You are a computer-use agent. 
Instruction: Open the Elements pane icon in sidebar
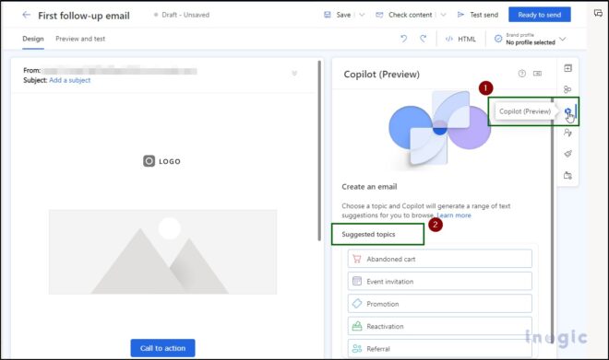click(567, 68)
